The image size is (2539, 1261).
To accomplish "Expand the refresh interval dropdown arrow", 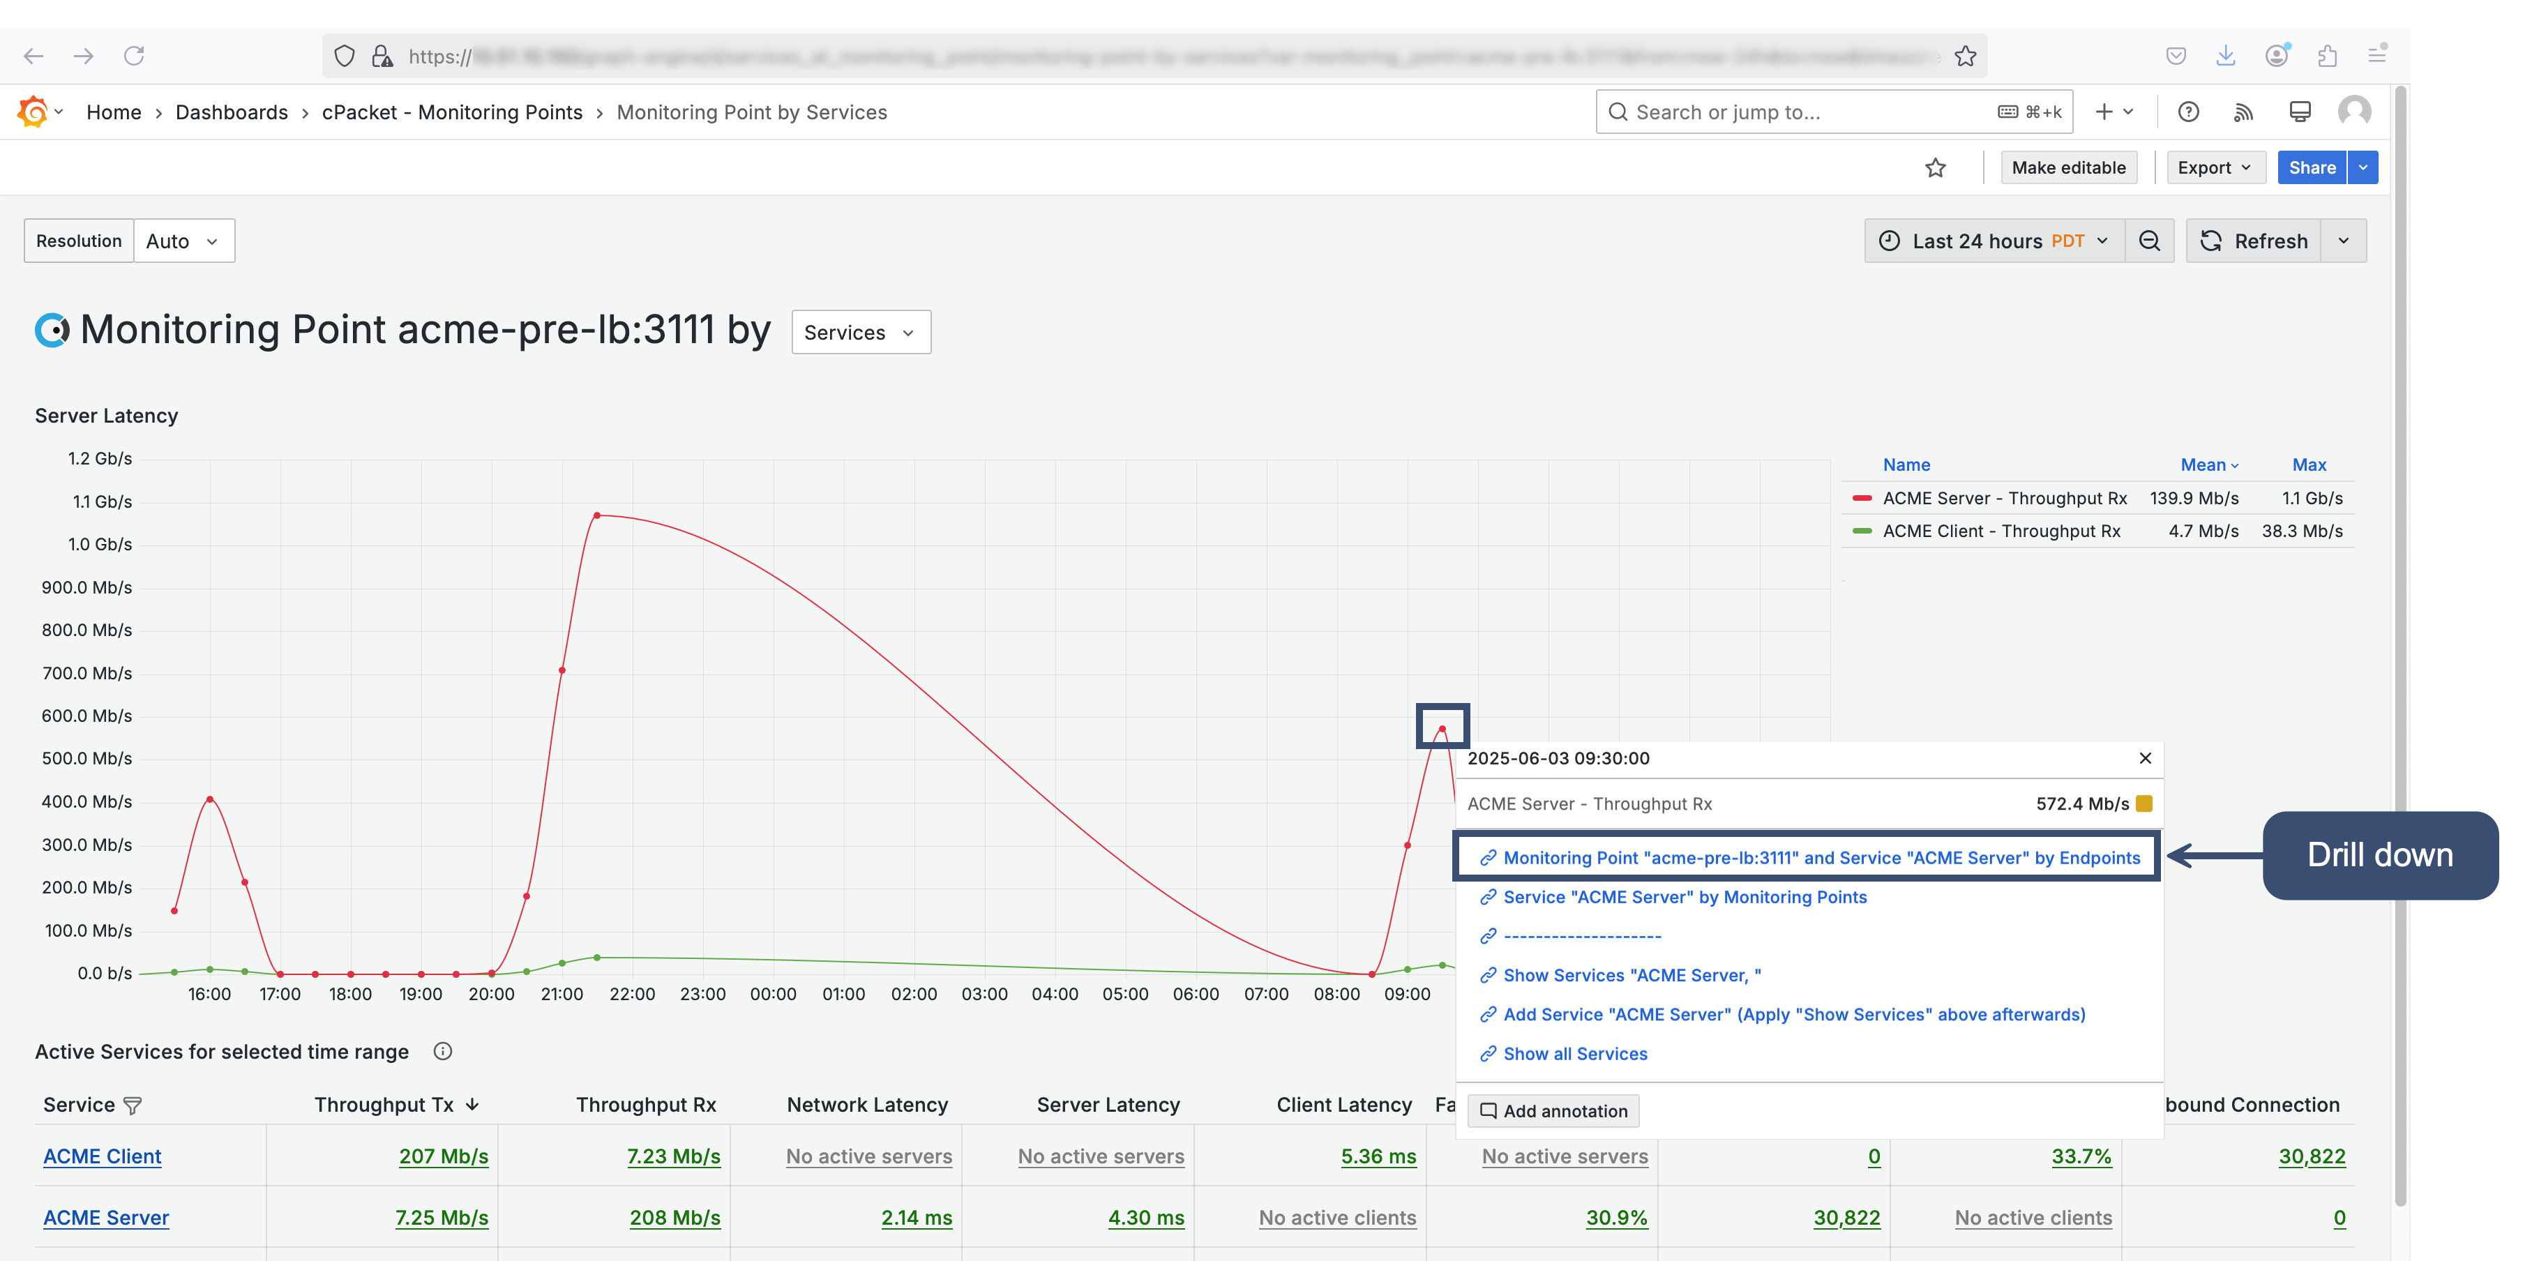I will click(x=2344, y=241).
